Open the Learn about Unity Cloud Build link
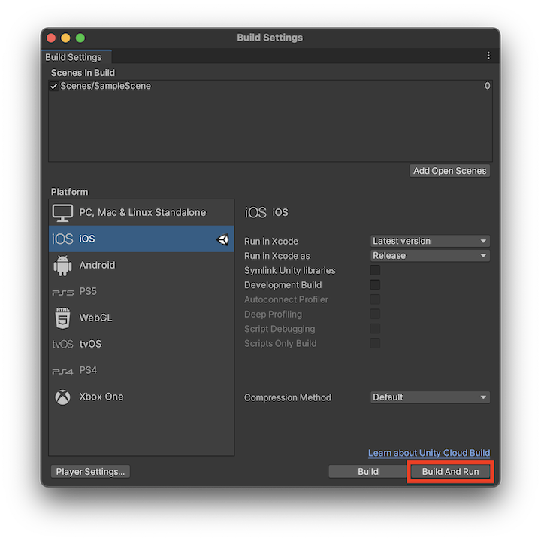The image size is (541, 541). [x=429, y=453]
